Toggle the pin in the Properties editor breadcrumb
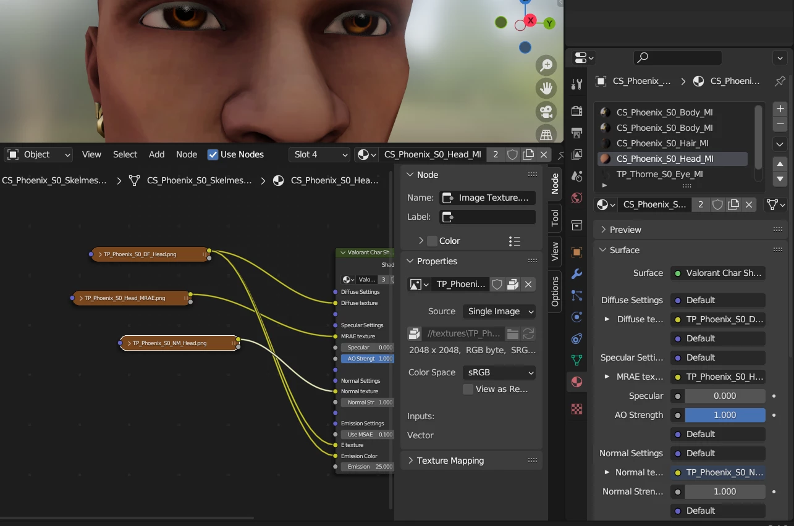Image resolution: width=794 pixels, height=526 pixels. click(780, 81)
